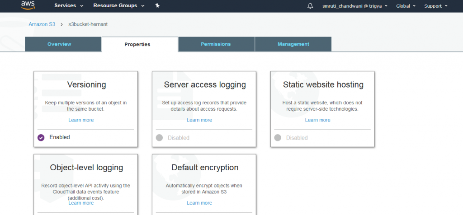The image size is (463, 215).
Task: Open the Support dropdown menu
Action: pyautogui.click(x=436, y=6)
